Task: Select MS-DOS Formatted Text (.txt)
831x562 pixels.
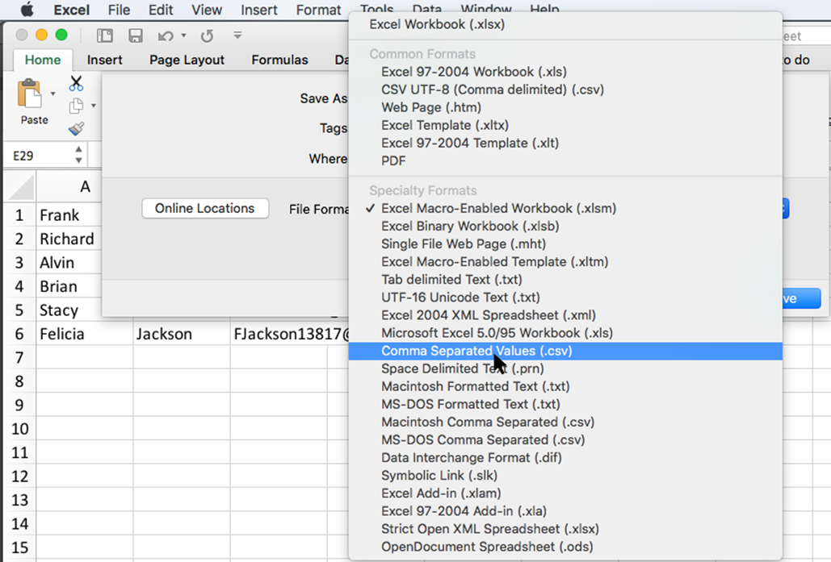Action: pyautogui.click(x=565, y=404)
